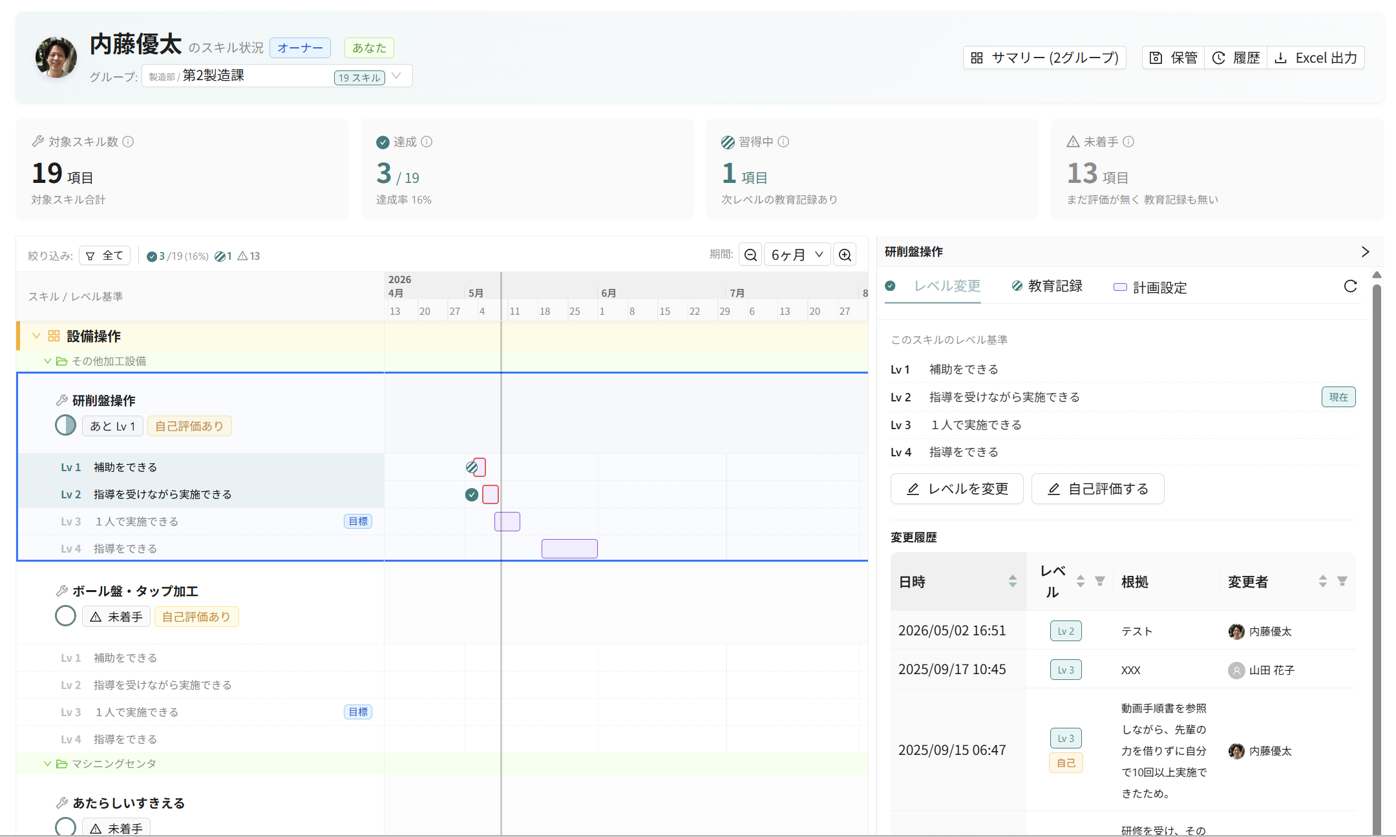Open the 第2製造課 group dropdown
Screen dimensions: 1396x837
coord(277,76)
